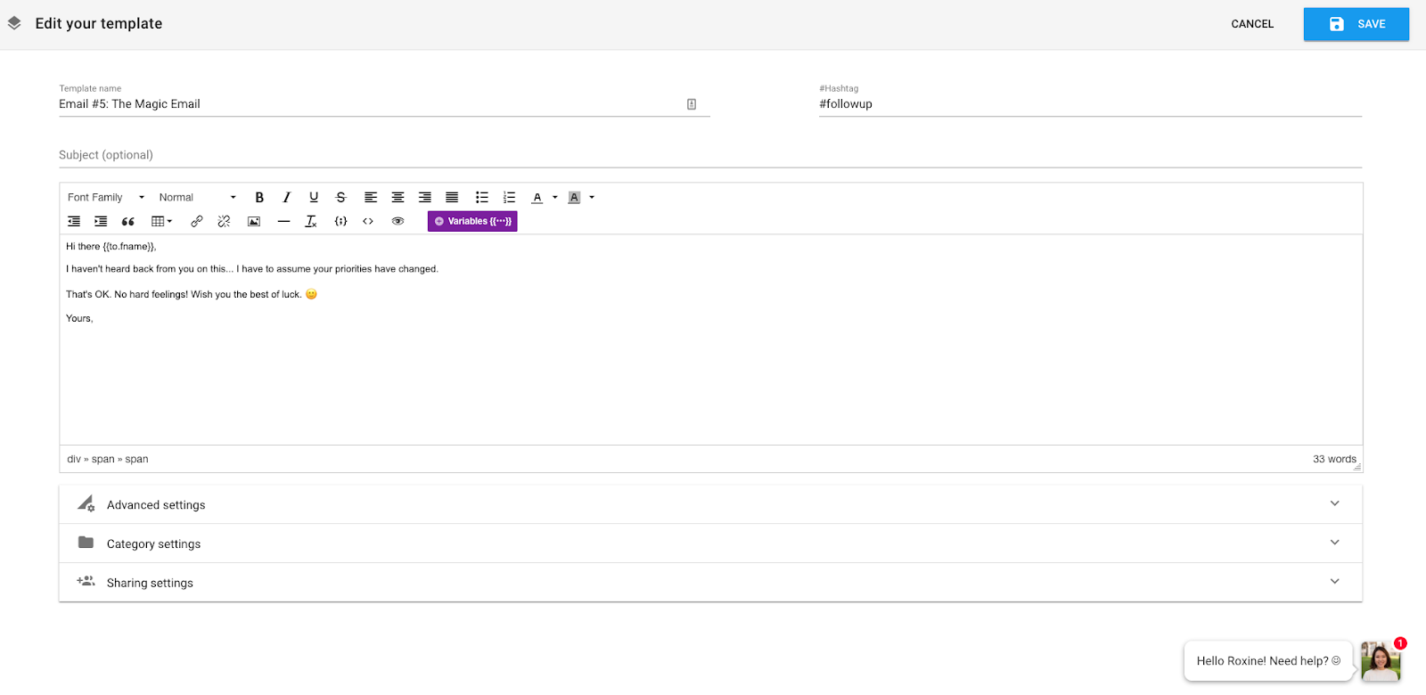Click the 'Hello Roxine! Need help?' bubble
The width and height of the screenshot is (1426, 695).
(1268, 661)
